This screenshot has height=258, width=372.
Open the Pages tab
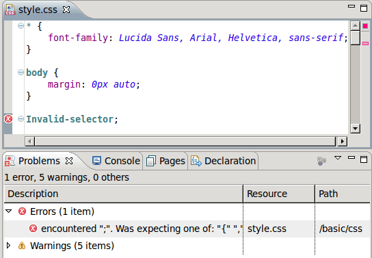pos(165,161)
